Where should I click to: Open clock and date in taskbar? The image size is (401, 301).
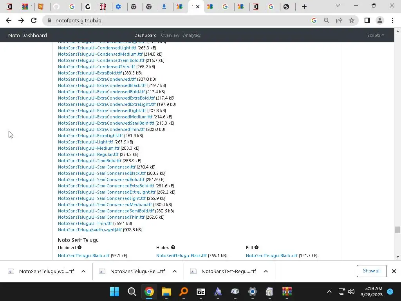[x=372, y=292]
